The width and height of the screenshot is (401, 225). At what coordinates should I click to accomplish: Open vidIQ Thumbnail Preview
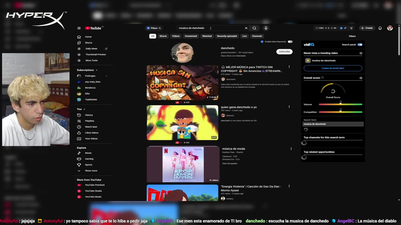click(96, 55)
